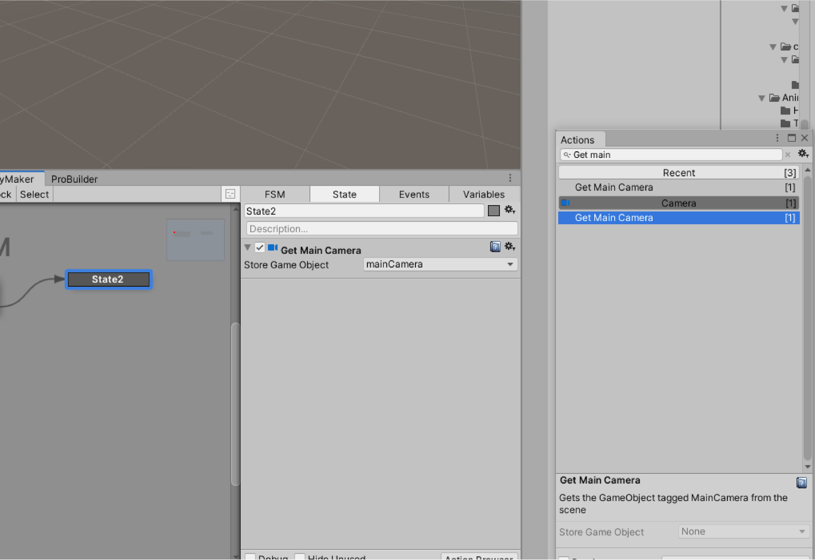Image resolution: width=815 pixels, height=560 pixels.
Task: Toggle the Debug checkbox
Action: 250,556
